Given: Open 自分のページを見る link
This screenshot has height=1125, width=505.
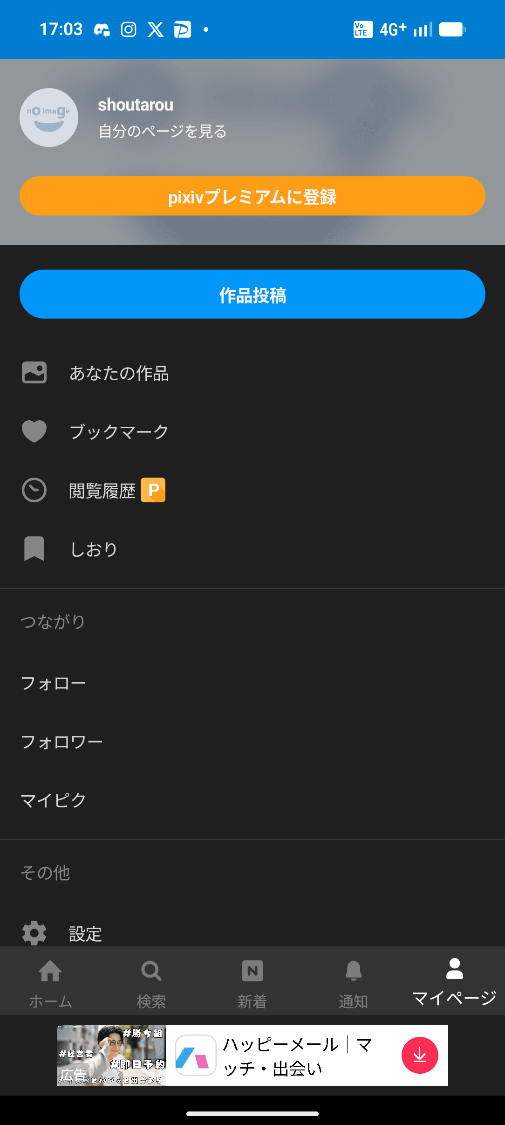Looking at the screenshot, I should (162, 132).
